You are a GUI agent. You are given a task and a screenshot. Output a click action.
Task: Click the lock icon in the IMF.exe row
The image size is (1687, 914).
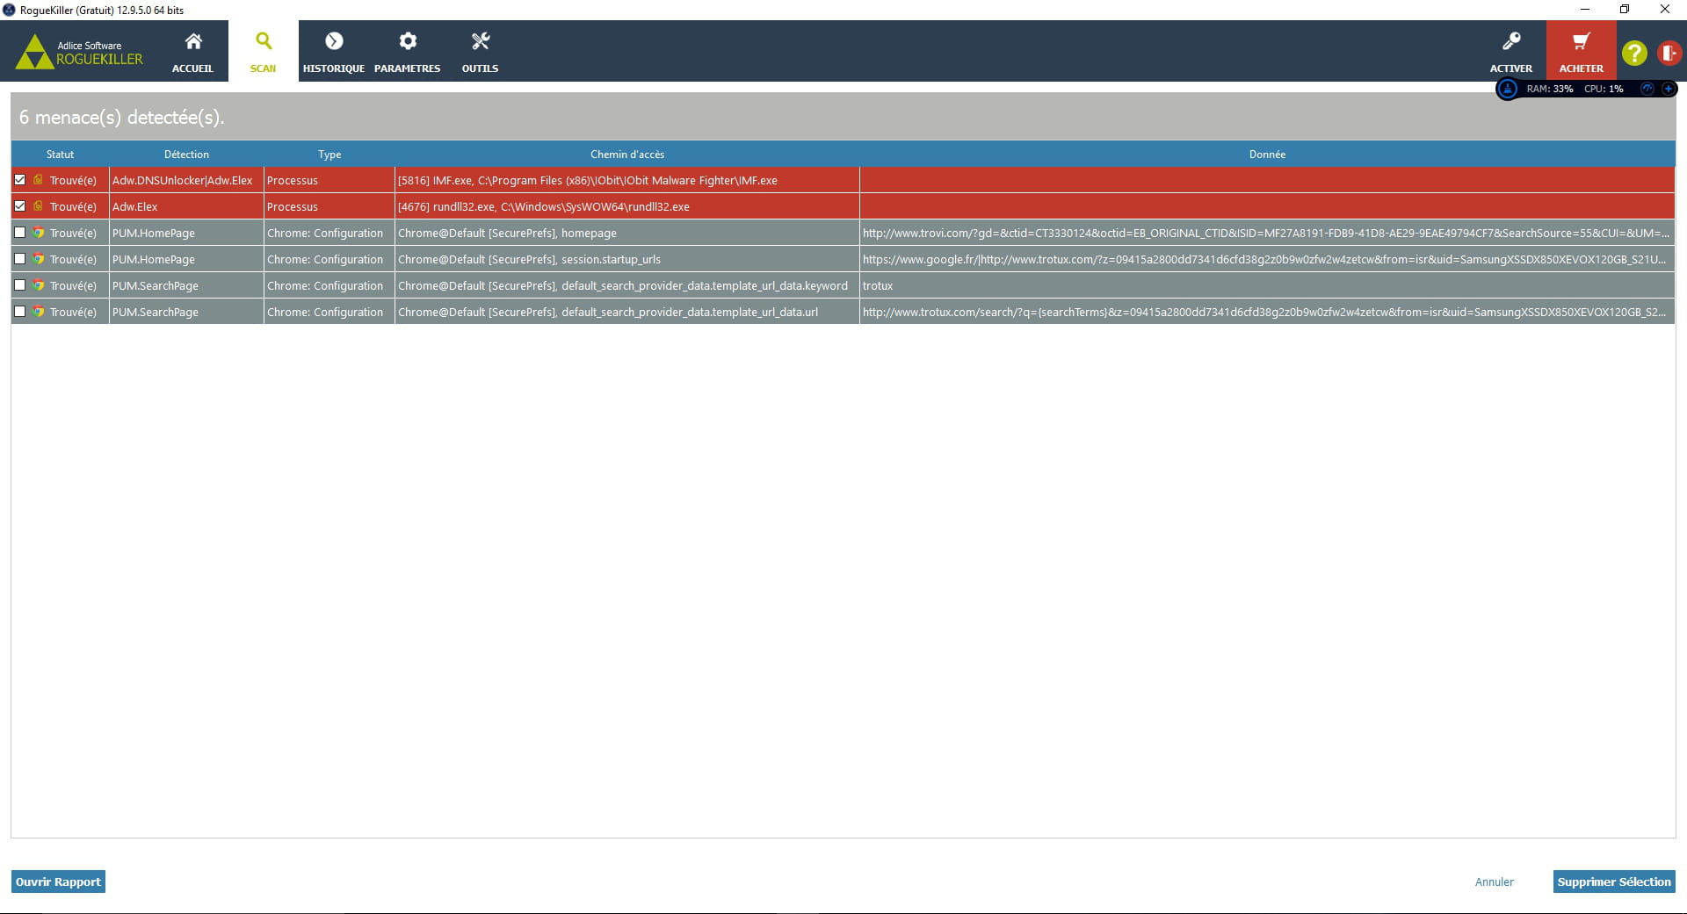[x=38, y=179]
